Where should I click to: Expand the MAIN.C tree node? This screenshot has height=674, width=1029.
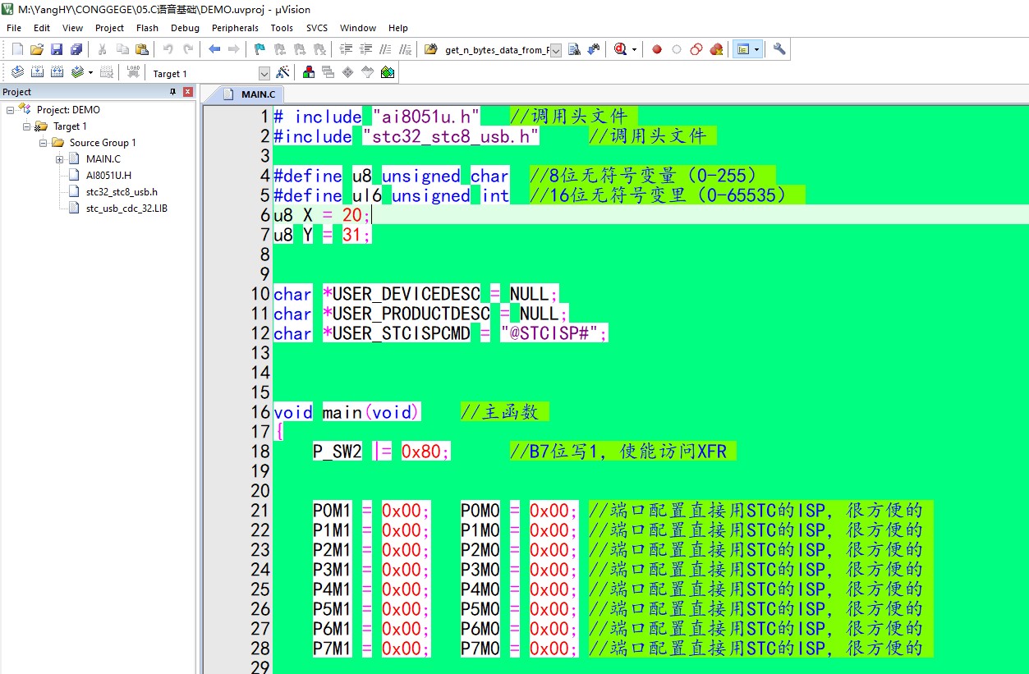point(60,159)
